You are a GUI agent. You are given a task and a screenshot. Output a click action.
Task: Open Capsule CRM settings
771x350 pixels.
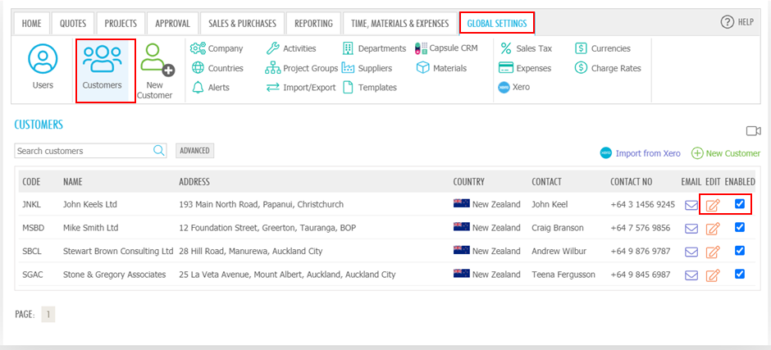click(x=446, y=48)
